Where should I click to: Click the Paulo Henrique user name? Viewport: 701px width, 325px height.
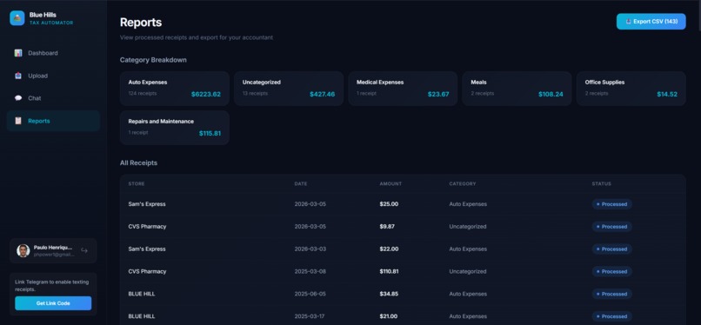pyautogui.click(x=53, y=248)
